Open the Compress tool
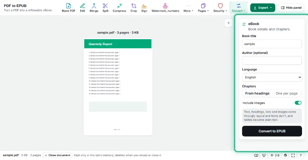 [119, 8]
